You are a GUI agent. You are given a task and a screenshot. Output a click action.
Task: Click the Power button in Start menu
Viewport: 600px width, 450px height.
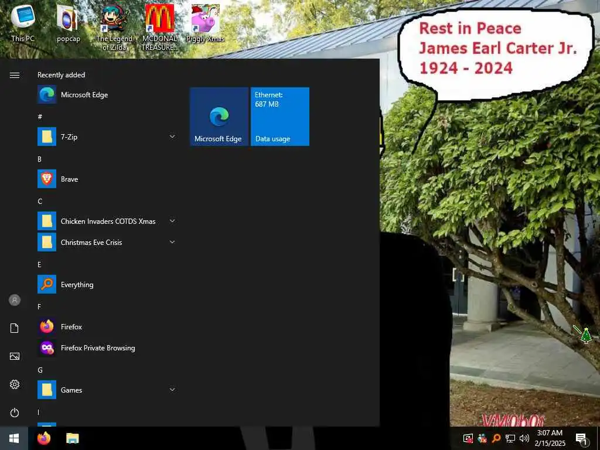15,412
